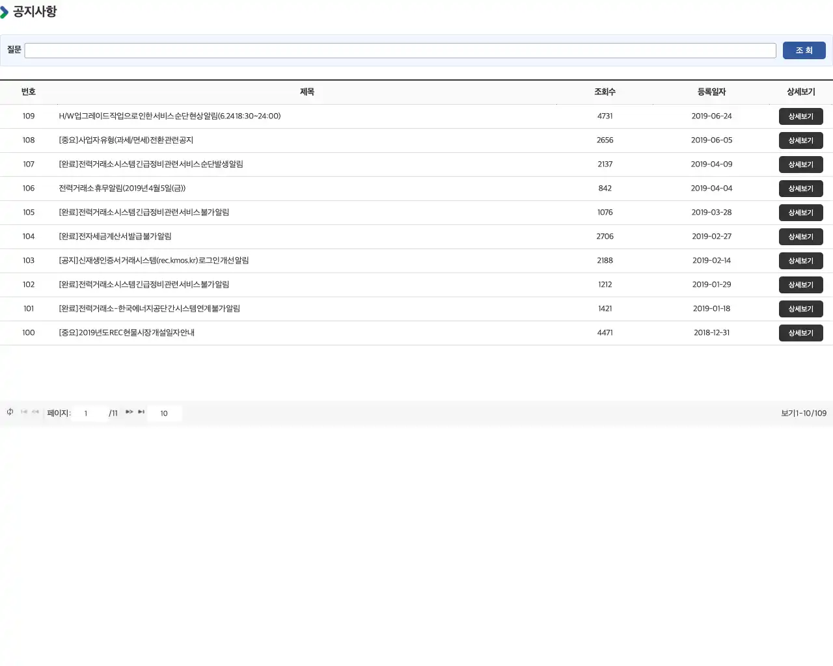Open 상세보기 for notice 109
This screenshot has width=833, height=666.
800,116
